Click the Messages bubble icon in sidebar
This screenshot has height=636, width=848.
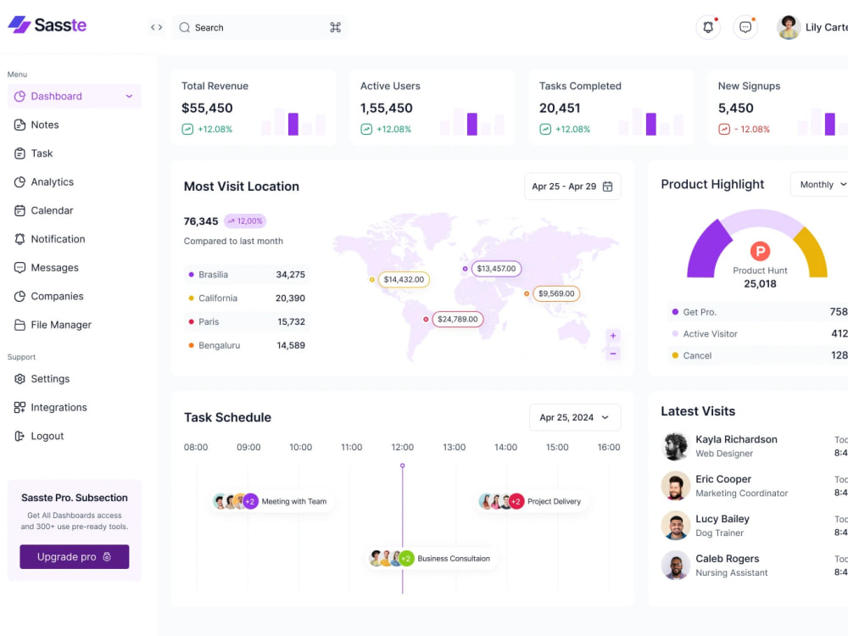point(20,268)
